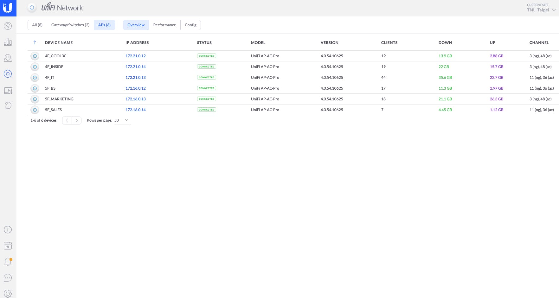The height and width of the screenshot is (298, 559).
Task: Click the 5F_BS device name
Action: (x=50, y=88)
